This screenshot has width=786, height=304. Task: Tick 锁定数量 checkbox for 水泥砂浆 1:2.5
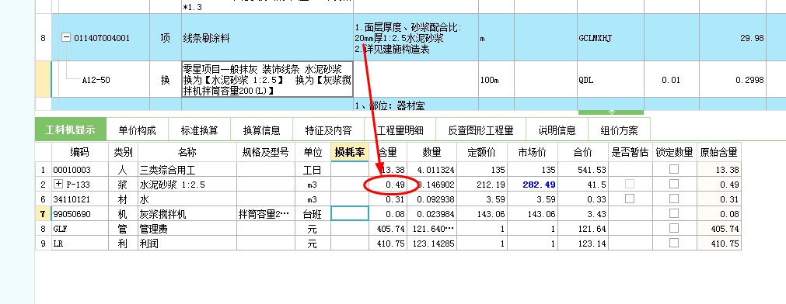[x=674, y=184]
